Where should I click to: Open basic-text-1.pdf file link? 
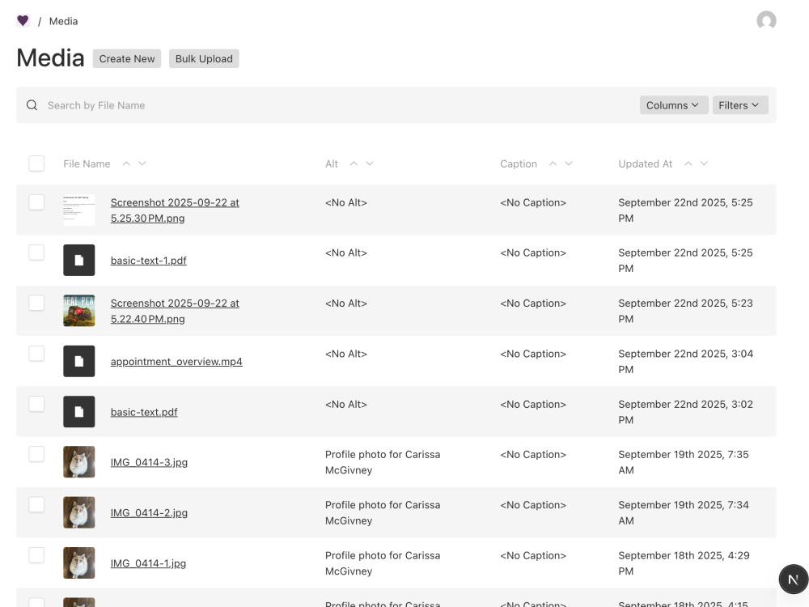point(149,261)
